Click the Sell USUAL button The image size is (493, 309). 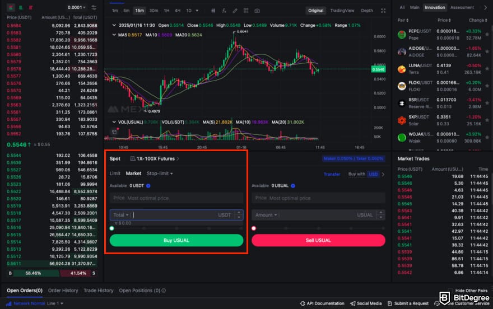[318, 240]
